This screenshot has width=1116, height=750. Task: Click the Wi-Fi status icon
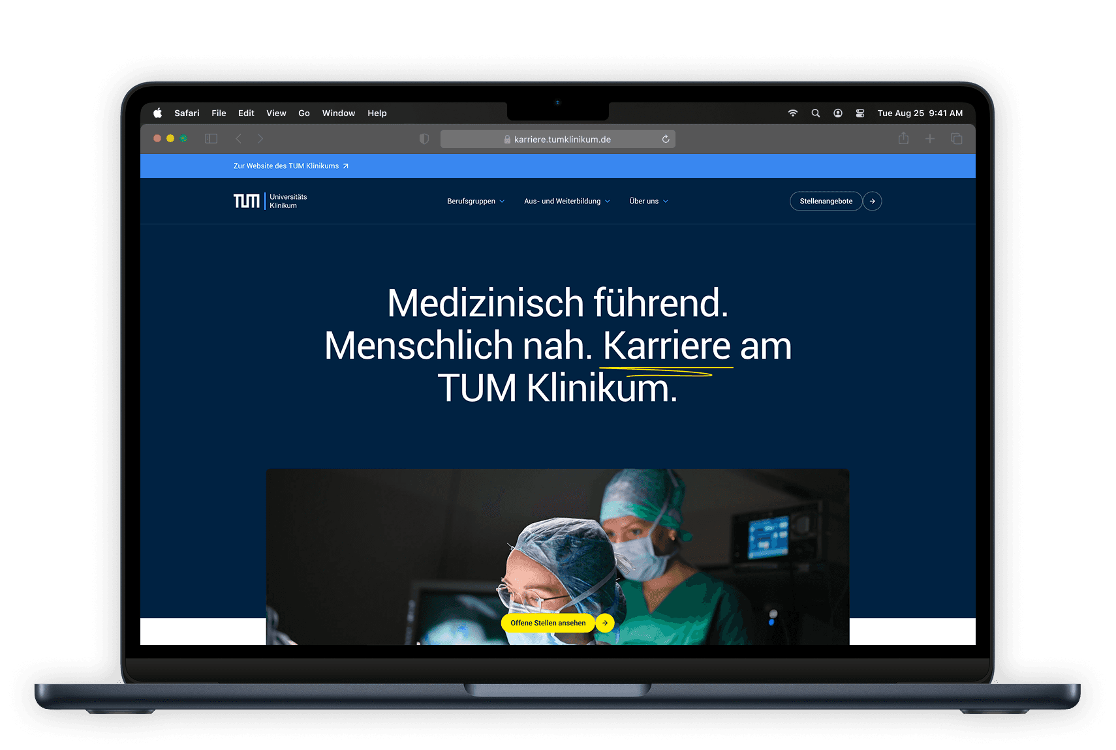coord(793,113)
